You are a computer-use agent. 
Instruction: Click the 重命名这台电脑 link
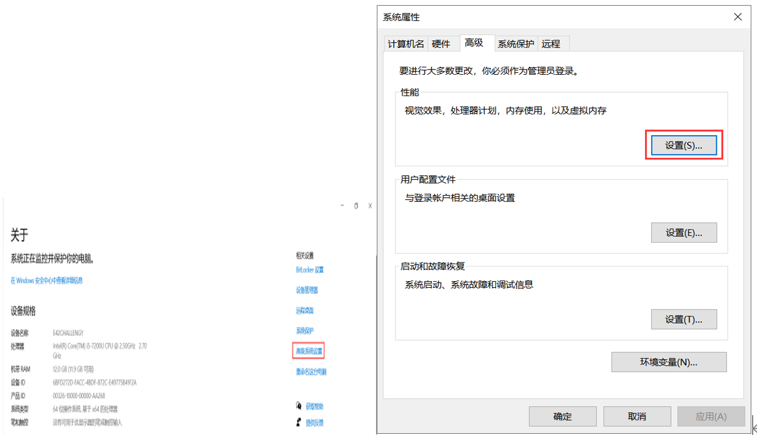coord(311,372)
